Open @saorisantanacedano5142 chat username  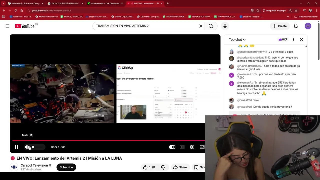254,57
